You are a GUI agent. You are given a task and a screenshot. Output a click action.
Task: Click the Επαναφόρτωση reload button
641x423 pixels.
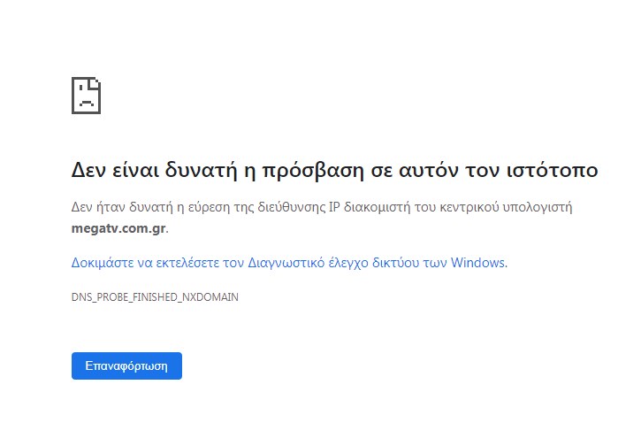[126, 365]
